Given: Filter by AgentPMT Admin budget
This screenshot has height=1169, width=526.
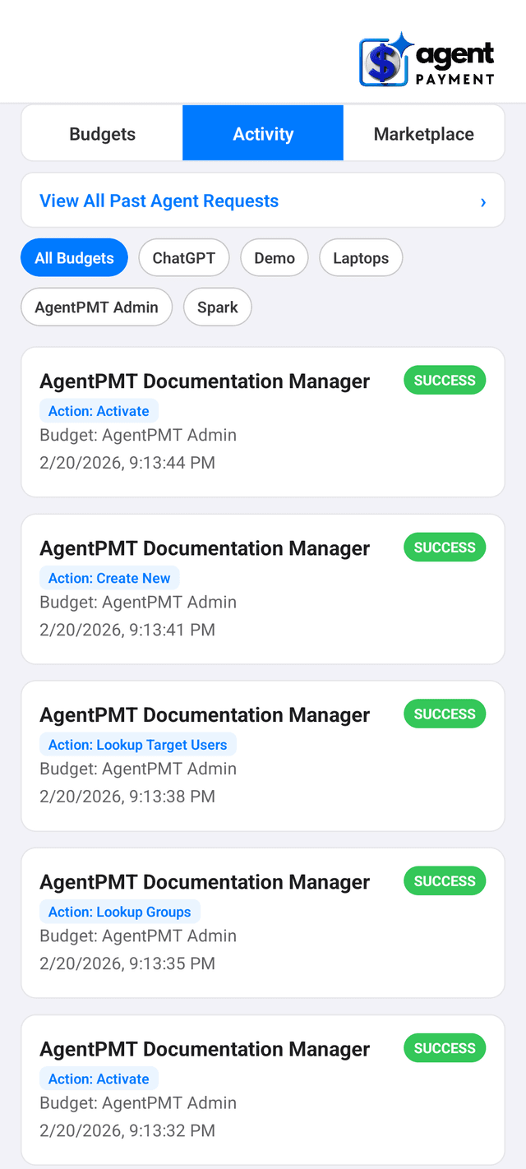Looking at the screenshot, I should (96, 307).
